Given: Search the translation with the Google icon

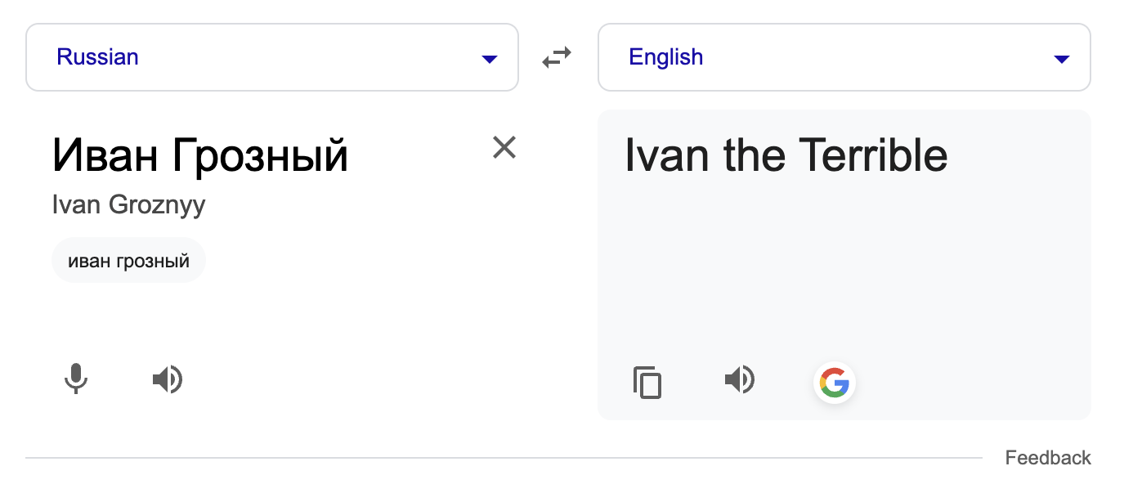Looking at the screenshot, I should (x=835, y=382).
